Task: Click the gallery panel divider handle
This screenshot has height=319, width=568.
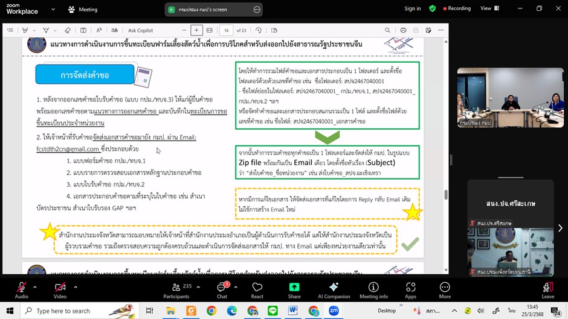Action: [451, 159]
